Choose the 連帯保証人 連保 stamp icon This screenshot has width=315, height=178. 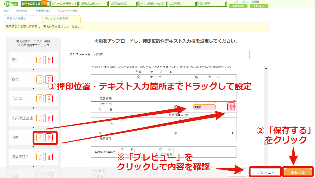(49, 157)
